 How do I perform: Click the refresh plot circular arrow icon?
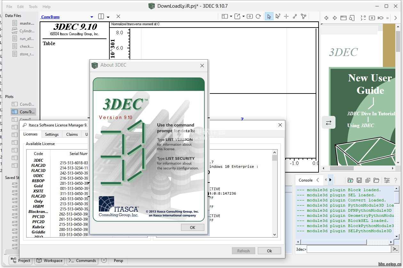click(258, 17)
